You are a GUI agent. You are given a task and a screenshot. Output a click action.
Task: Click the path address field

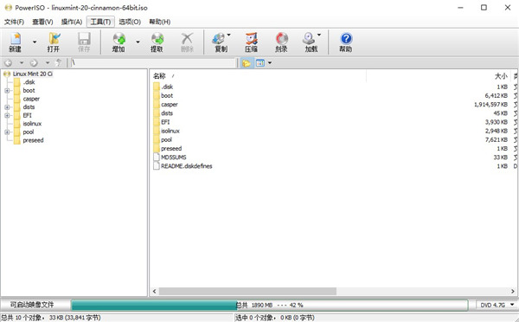pos(153,62)
